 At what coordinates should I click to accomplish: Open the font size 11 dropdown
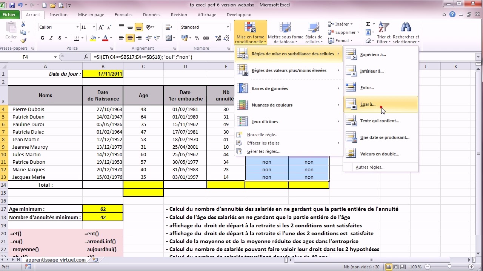94,27
